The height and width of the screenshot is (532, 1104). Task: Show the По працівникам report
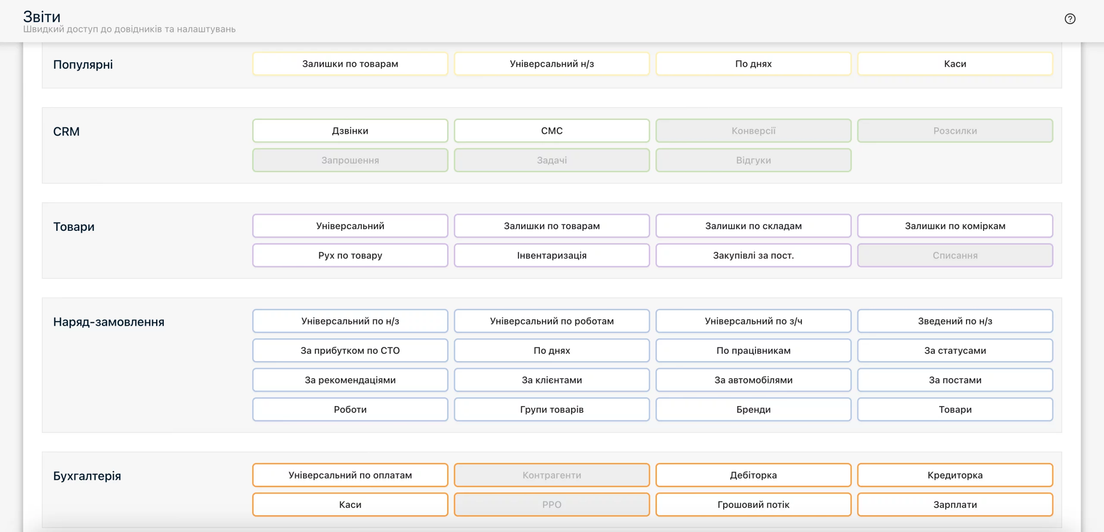pos(753,350)
